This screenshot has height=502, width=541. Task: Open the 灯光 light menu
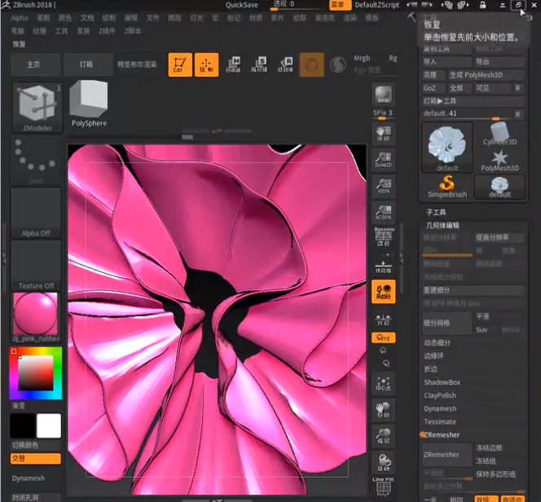(196, 18)
